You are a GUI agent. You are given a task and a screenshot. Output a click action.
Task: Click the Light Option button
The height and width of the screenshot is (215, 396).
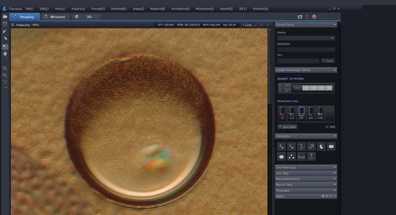click(x=287, y=127)
